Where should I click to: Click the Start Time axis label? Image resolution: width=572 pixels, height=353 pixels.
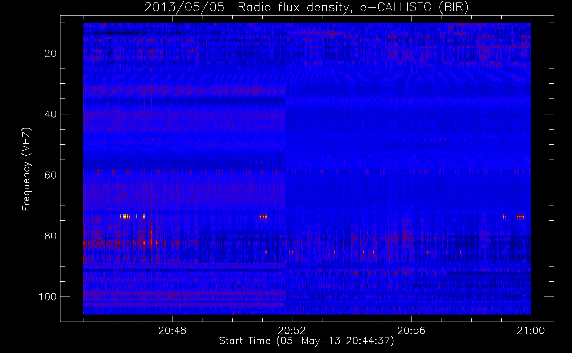(307, 341)
